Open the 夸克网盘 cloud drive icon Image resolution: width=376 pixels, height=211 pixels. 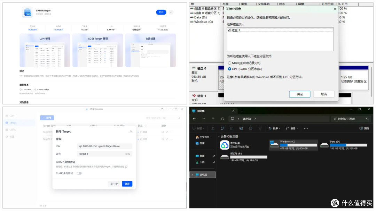[225, 145]
